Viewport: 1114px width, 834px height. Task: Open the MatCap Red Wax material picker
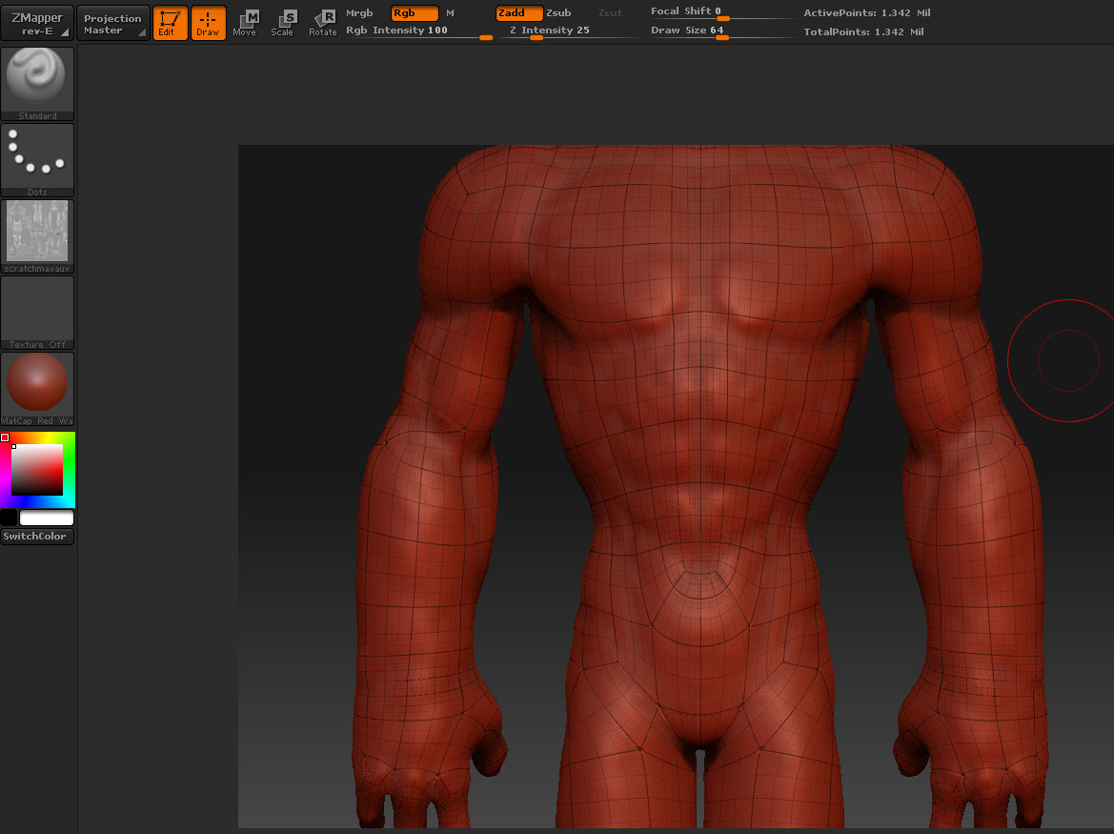click(x=37, y=389)
